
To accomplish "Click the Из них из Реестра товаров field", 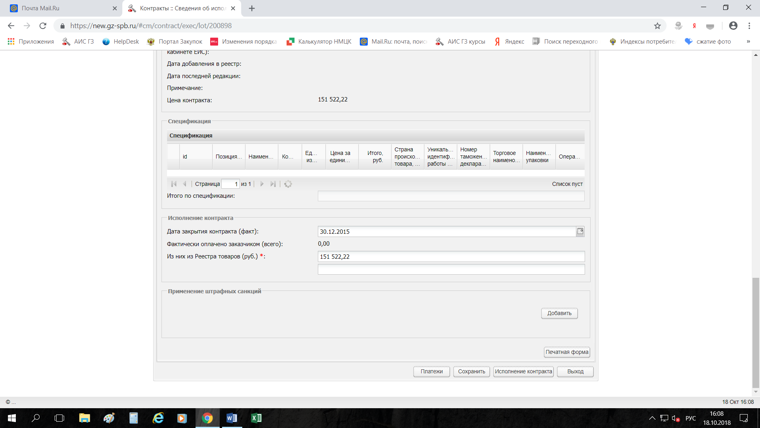I will tap(451, 256).
